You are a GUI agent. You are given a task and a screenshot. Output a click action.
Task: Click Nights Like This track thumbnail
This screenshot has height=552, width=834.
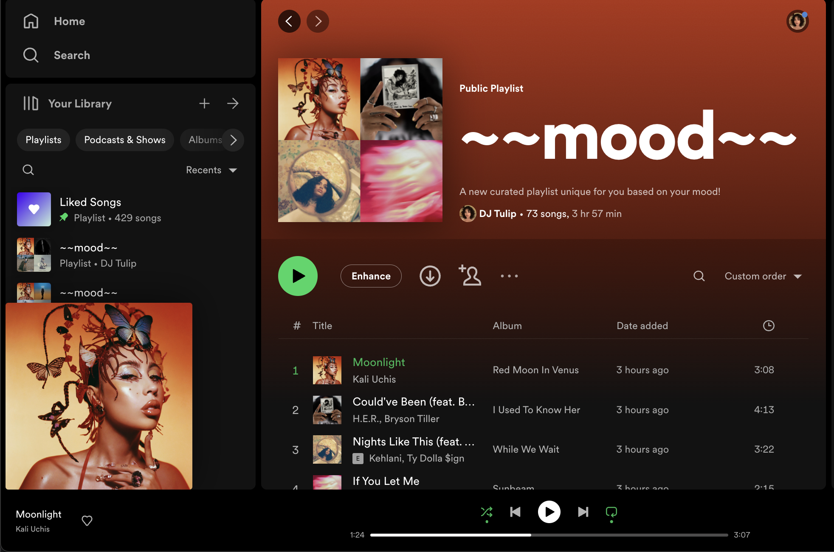327,449
